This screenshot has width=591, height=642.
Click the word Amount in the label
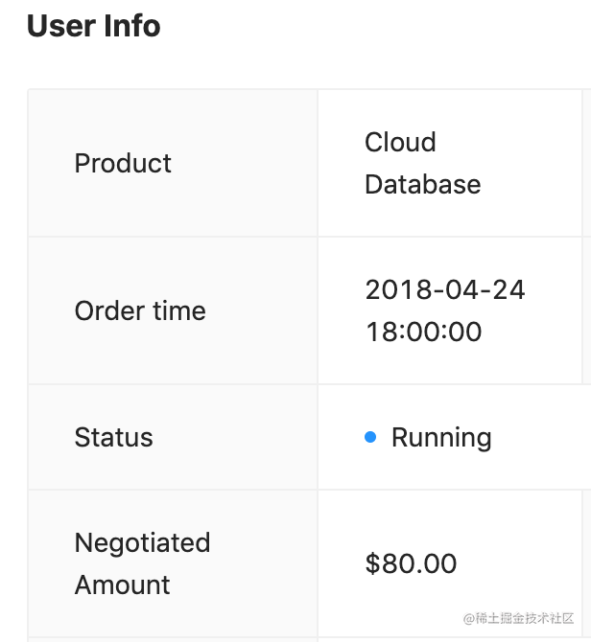tap(122, 585)
